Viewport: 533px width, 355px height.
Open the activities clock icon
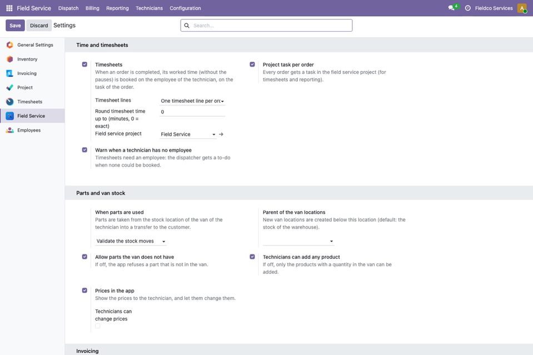[468, 8]
